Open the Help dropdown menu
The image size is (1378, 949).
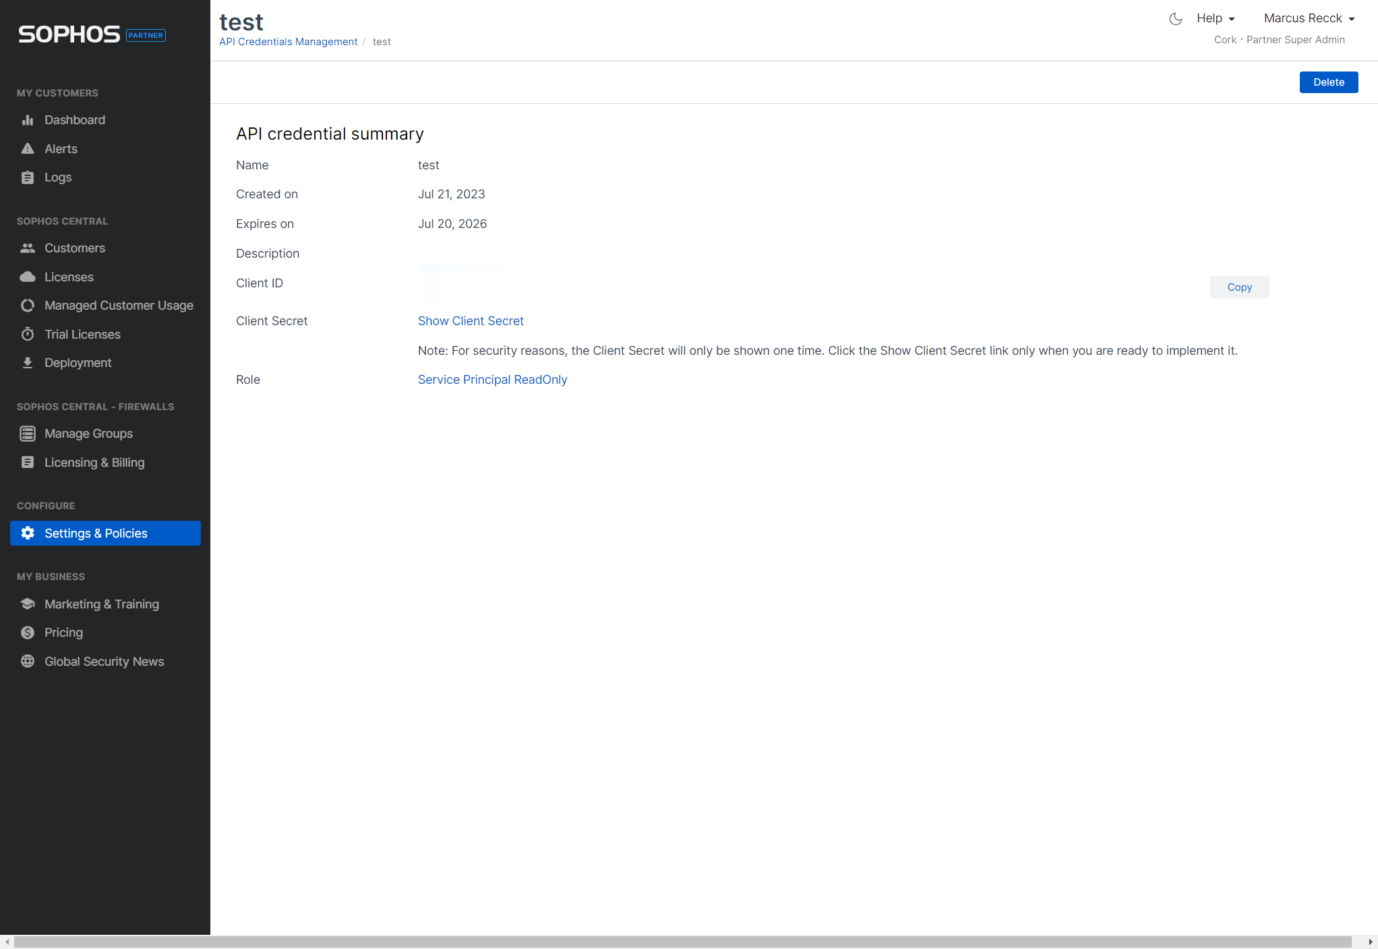(1216, 18)
